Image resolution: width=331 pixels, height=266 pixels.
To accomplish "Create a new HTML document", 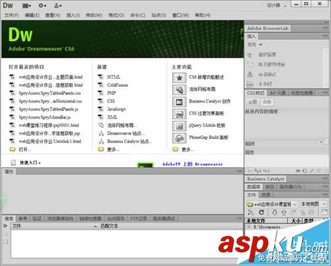I will pyautogui.click(x=114, y=77).
